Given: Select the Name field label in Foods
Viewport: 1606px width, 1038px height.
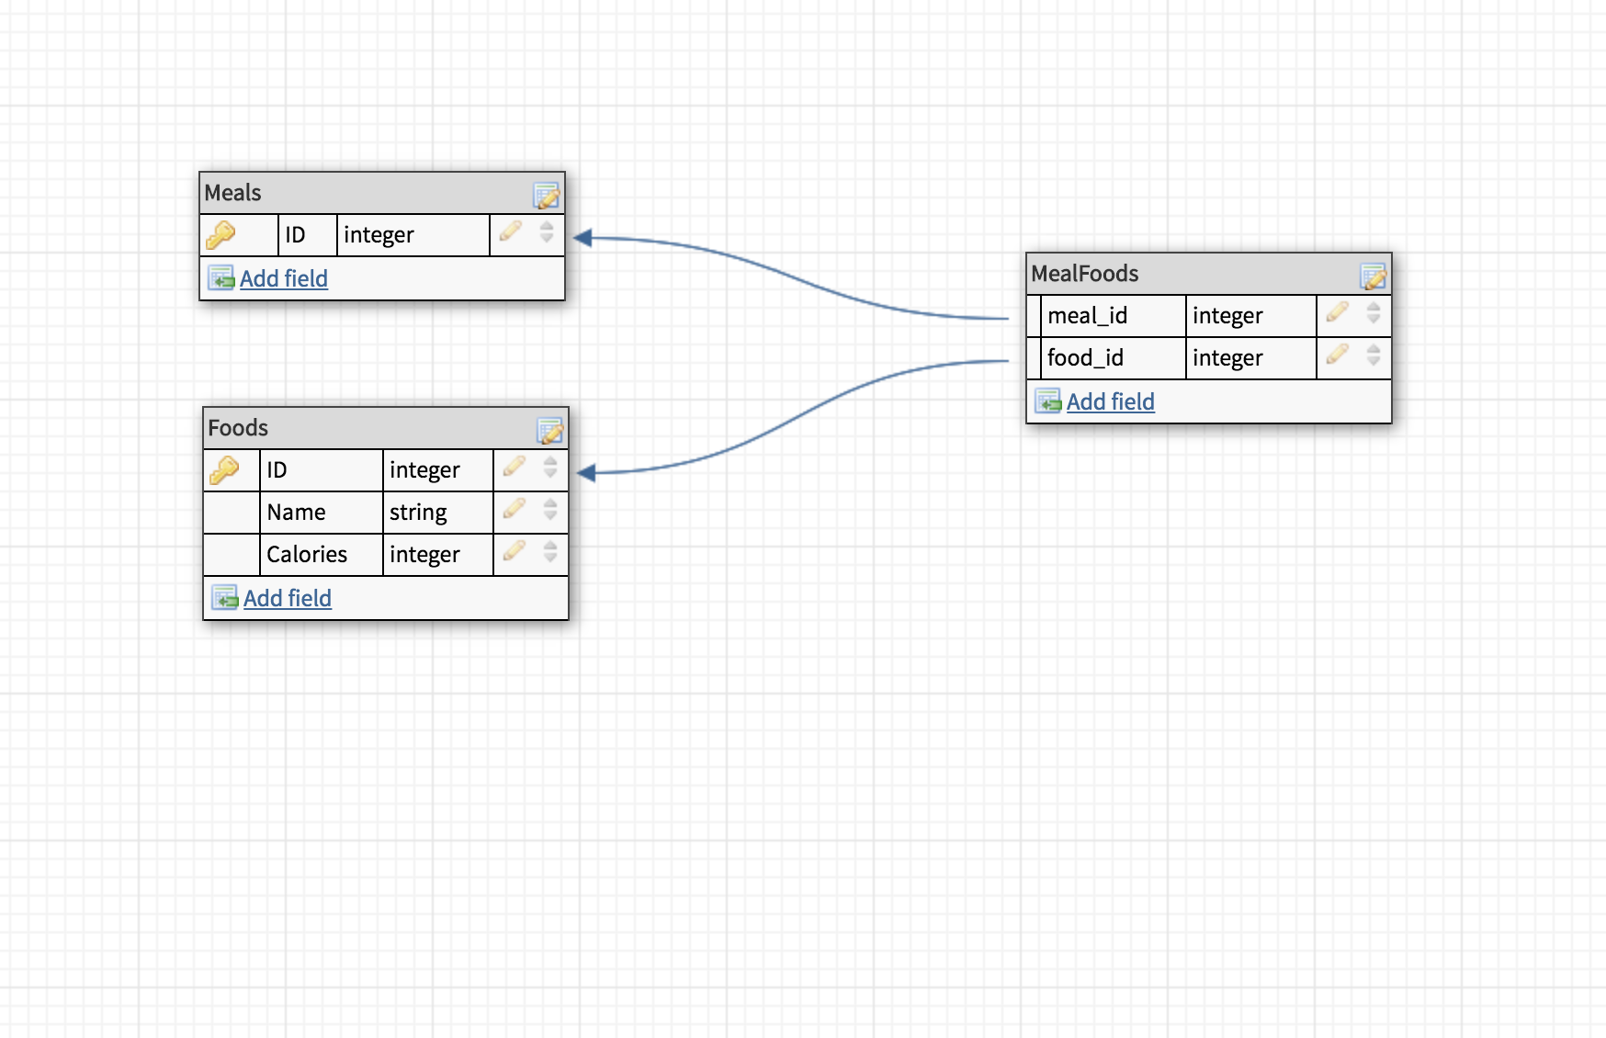Looking at the screenshot, I should coord(296,513).
